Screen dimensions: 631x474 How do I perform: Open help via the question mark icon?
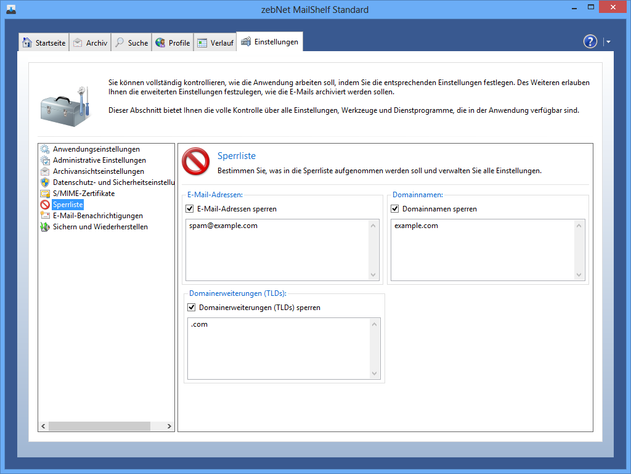(x=590, y=41)
